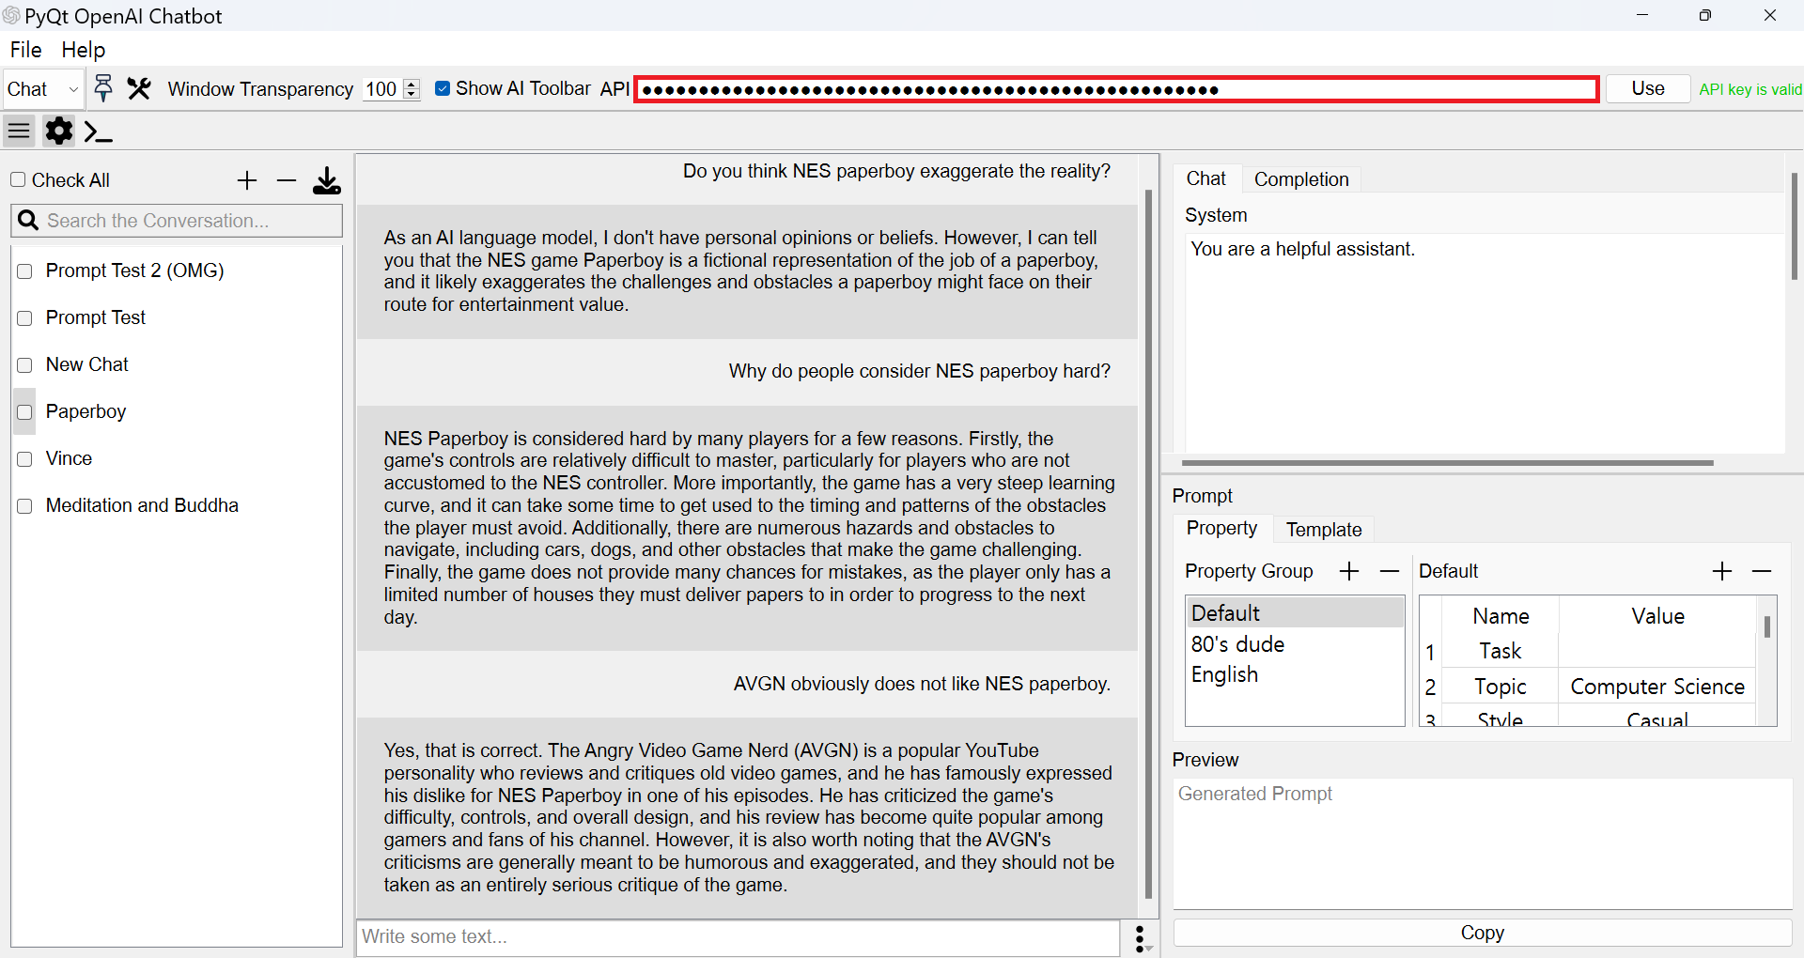Uncheck Show AI Toolbar

point(443,88)
